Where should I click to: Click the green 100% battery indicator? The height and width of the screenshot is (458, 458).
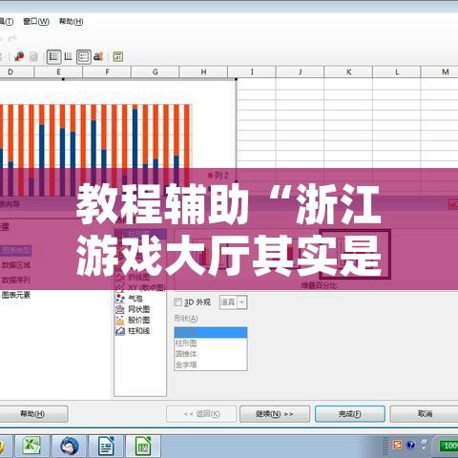448,446
